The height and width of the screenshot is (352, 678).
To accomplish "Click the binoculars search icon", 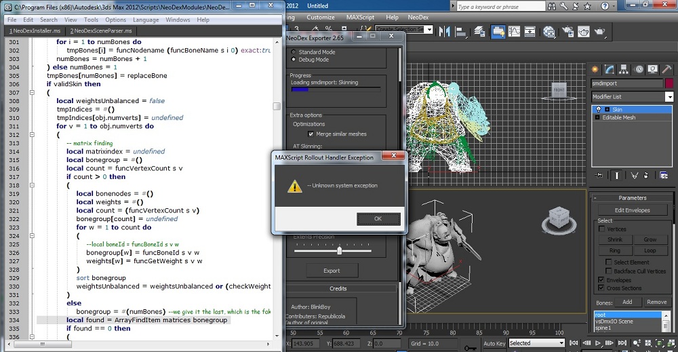I will click(x=552, y=6).
